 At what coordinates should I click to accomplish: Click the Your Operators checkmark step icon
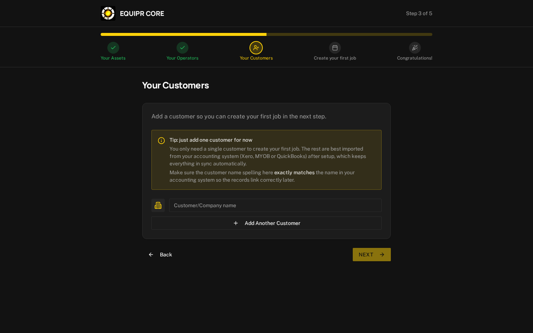[x=182, y=48]
